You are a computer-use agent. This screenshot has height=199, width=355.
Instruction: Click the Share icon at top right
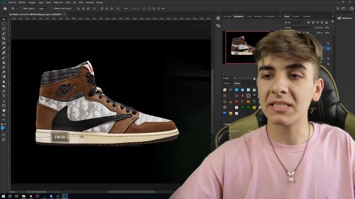(352, 9)
